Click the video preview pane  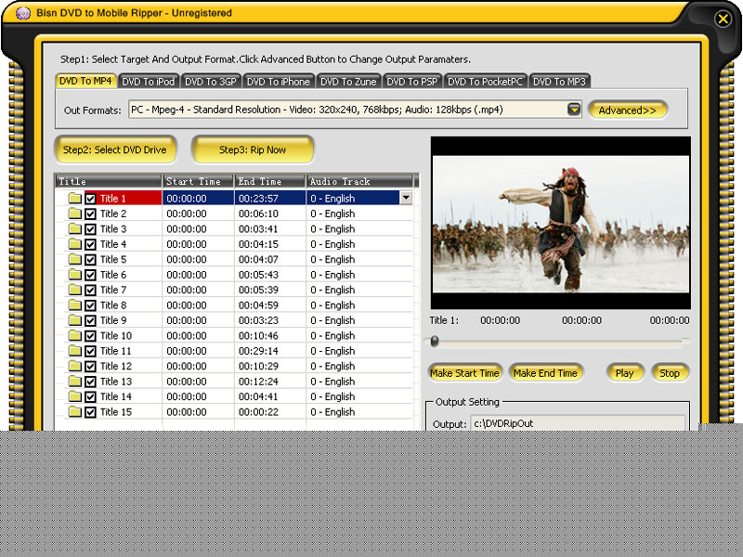pos(561,223)
